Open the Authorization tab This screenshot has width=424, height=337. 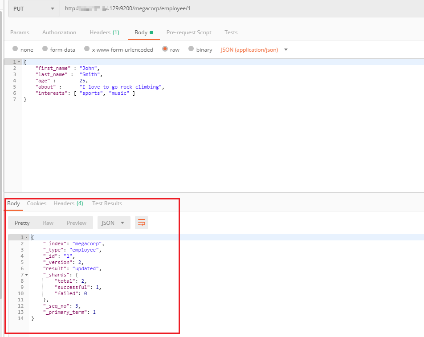pos(59,32)
